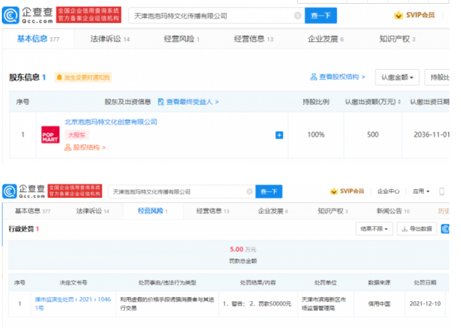Screen dimensions: 461x328
Task: Click the 500 subscribed capital cell
Action: tap(373, 135)
